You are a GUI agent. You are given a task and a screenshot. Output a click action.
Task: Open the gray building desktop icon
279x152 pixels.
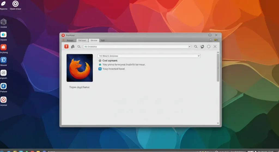[4, 22]
